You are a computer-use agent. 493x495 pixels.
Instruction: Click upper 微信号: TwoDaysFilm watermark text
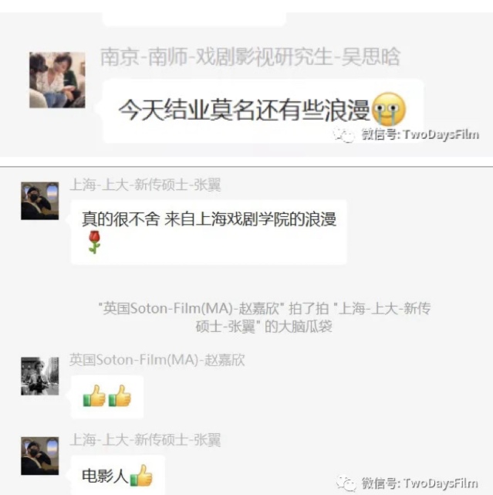point(420,134)
